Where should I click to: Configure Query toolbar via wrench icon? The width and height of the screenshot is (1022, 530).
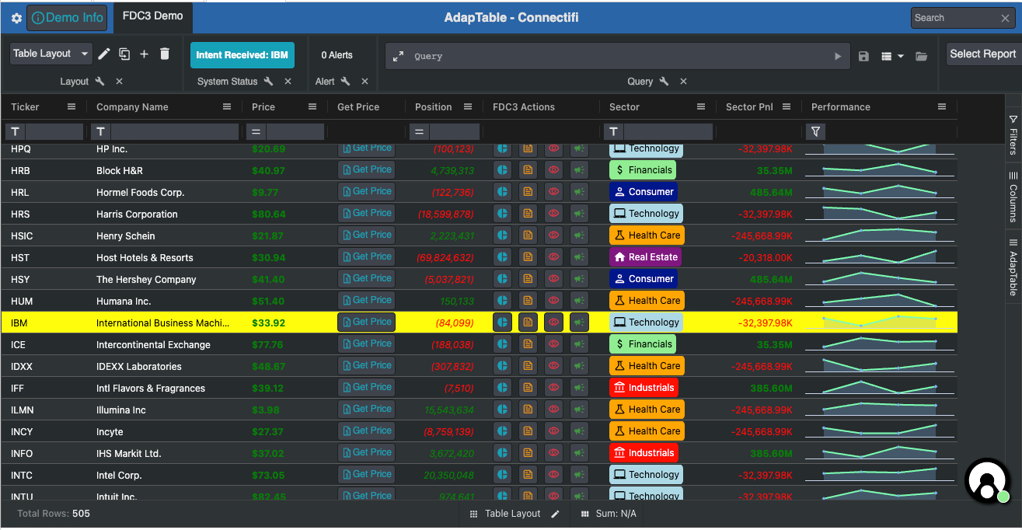coord(664,82)
